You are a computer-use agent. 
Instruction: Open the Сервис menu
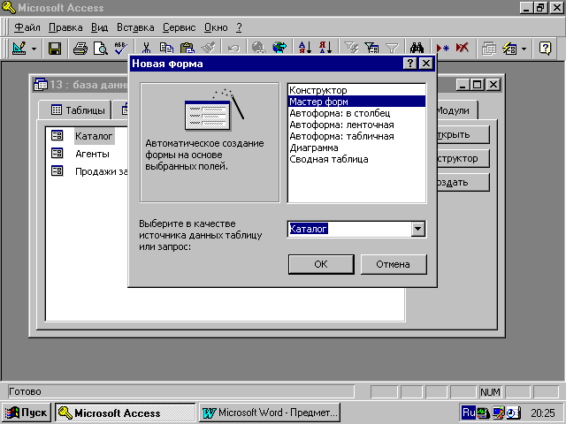click(x=179, y=27)
